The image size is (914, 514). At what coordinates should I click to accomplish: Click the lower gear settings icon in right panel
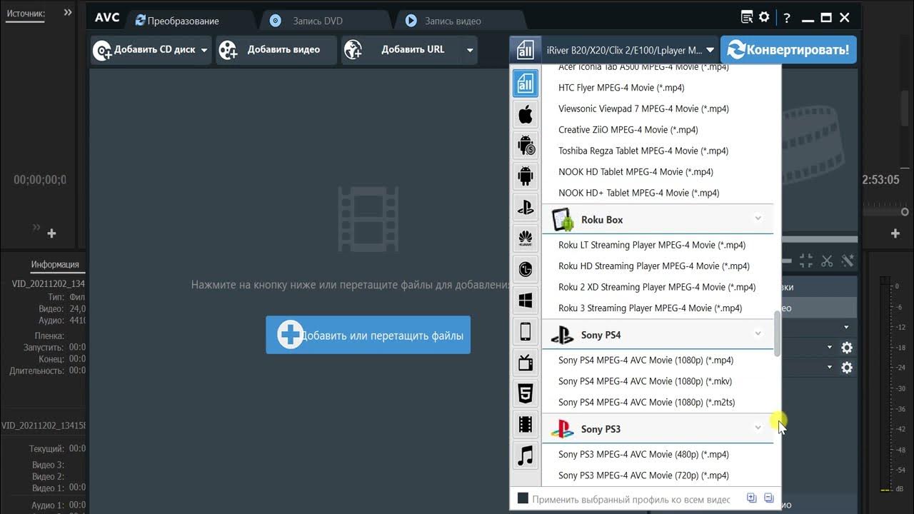[847, 368]
